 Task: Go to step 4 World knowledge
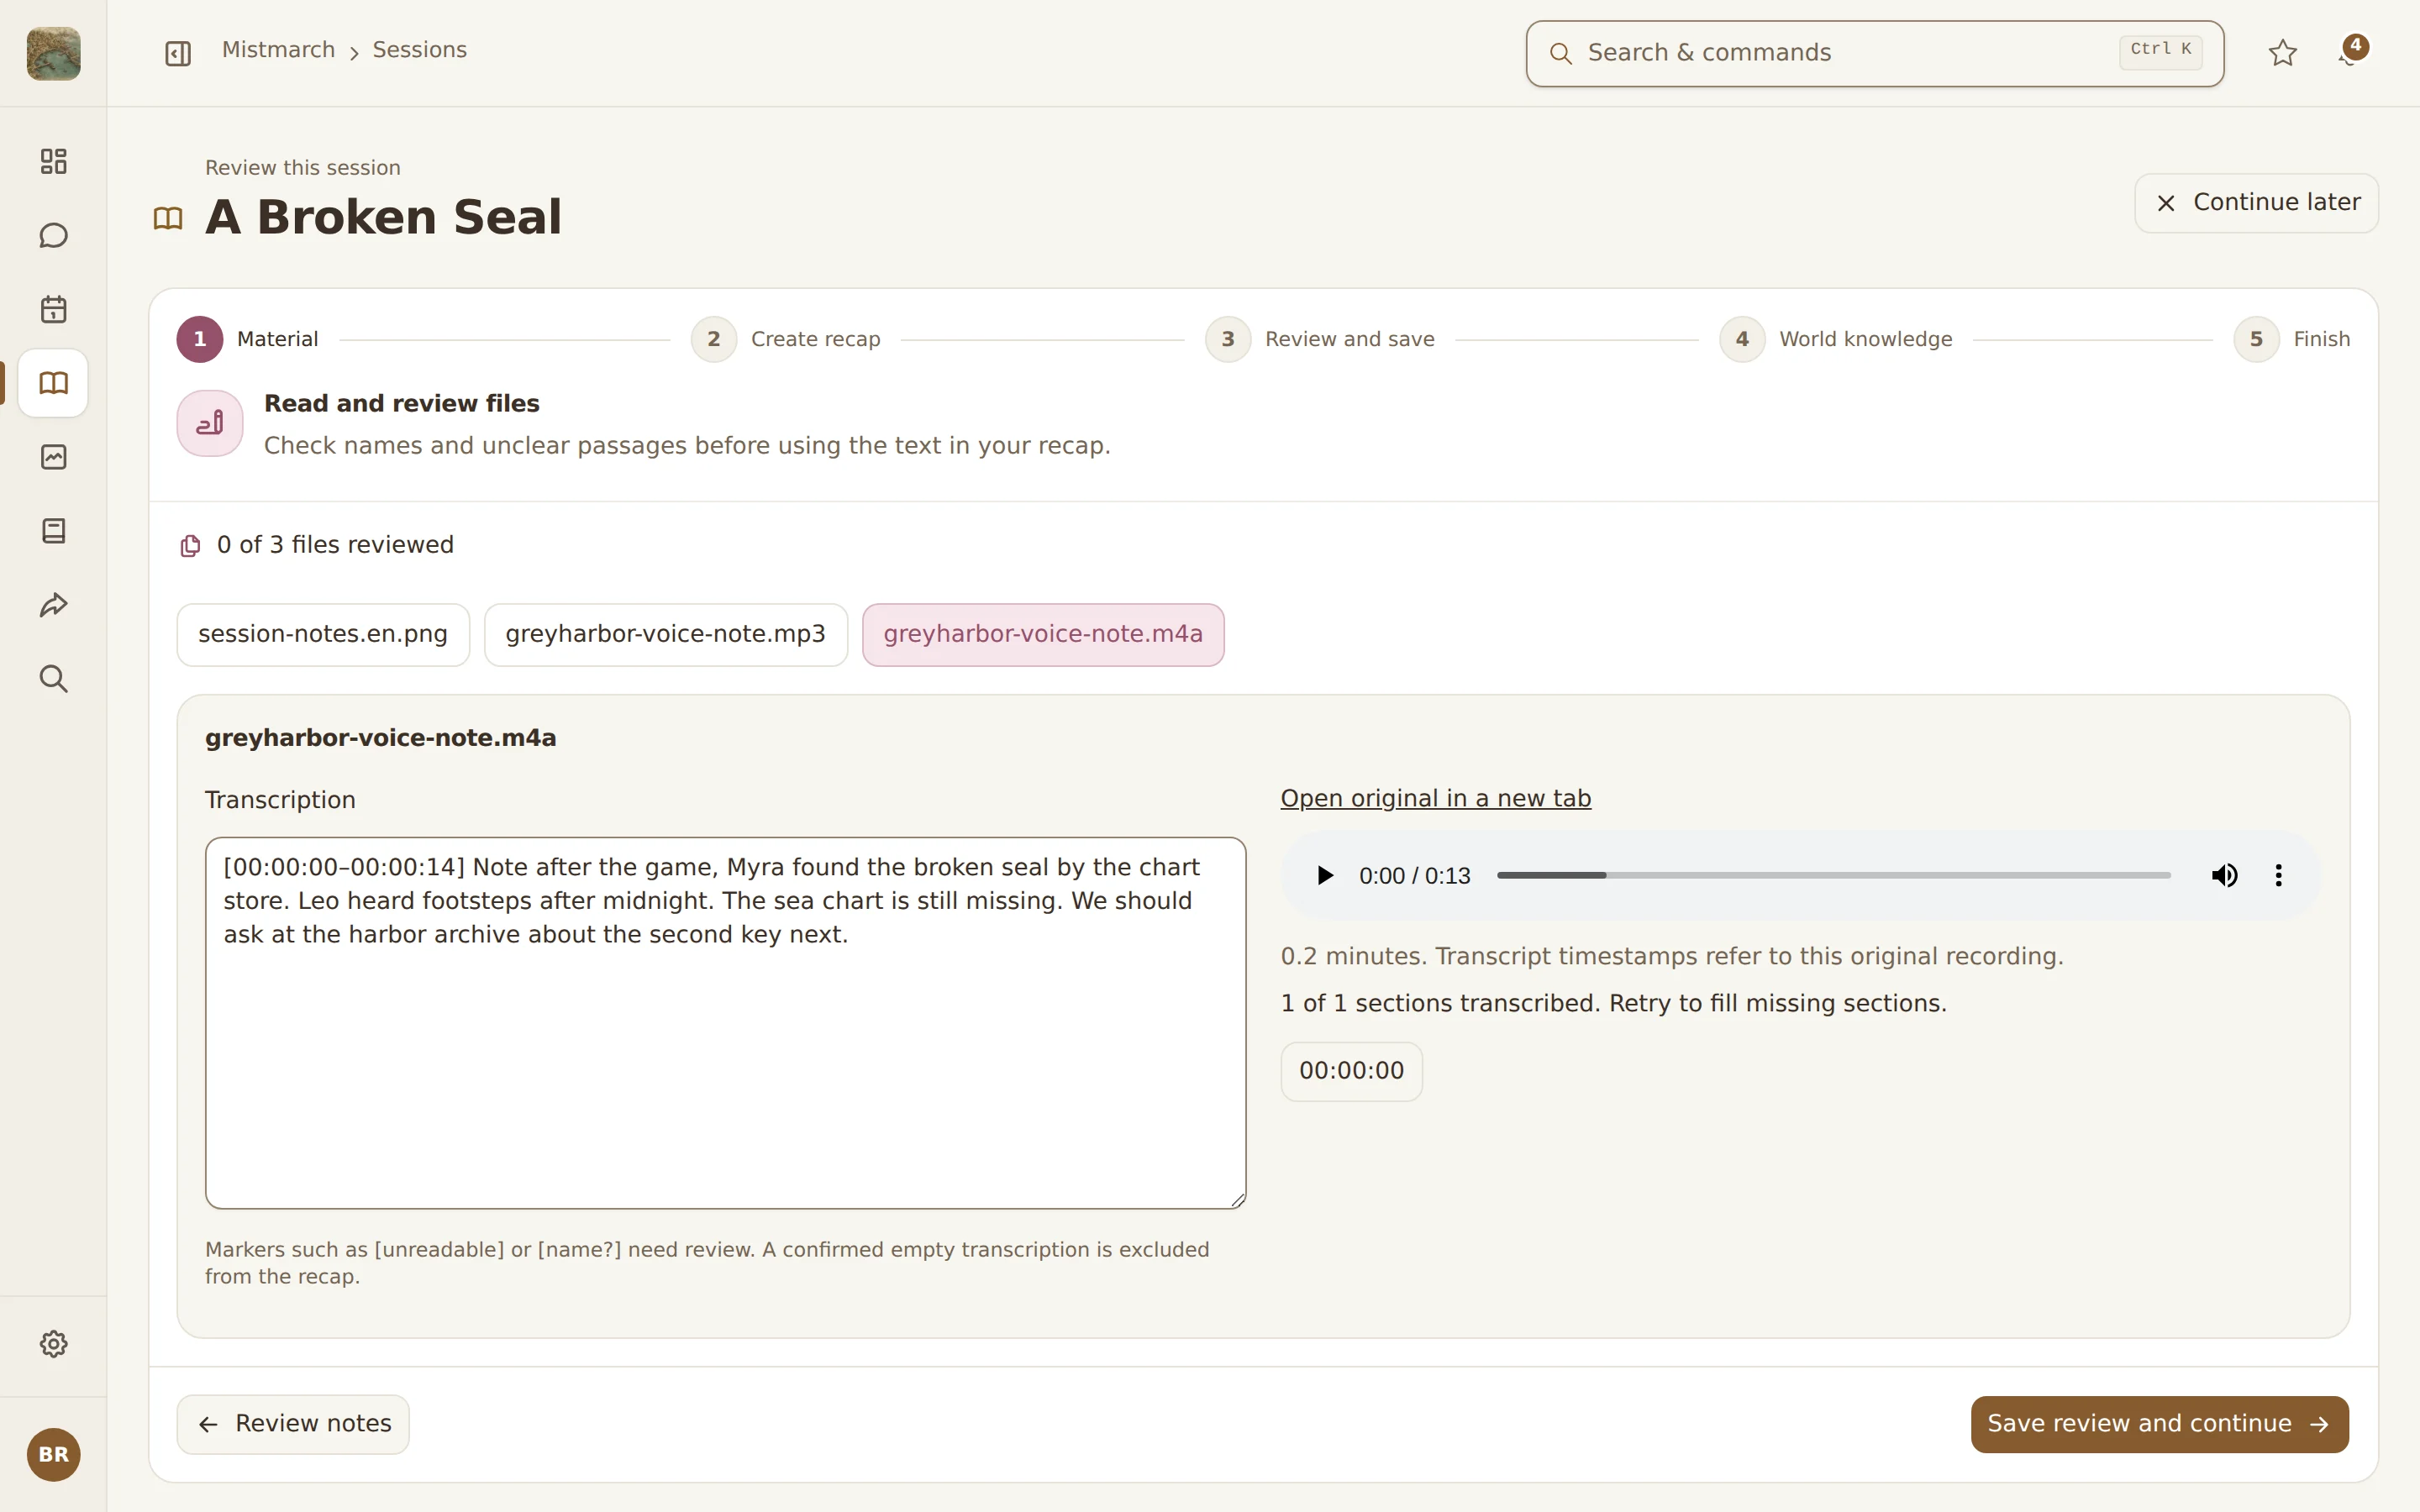(x=1836, y=339)
